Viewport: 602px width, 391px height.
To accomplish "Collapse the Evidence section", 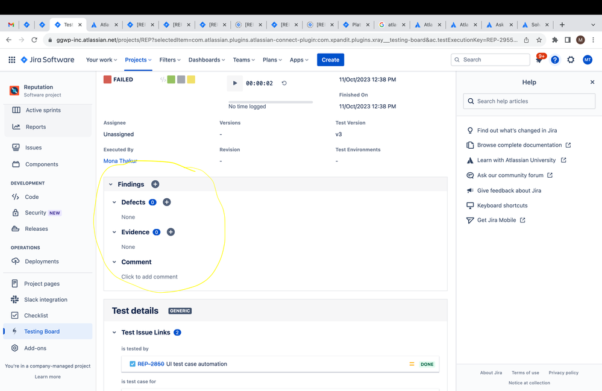I will pyautogui.click(x=114, y=232).
